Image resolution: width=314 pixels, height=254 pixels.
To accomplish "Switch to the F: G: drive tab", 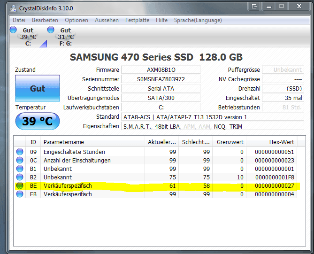I will 66,37.
